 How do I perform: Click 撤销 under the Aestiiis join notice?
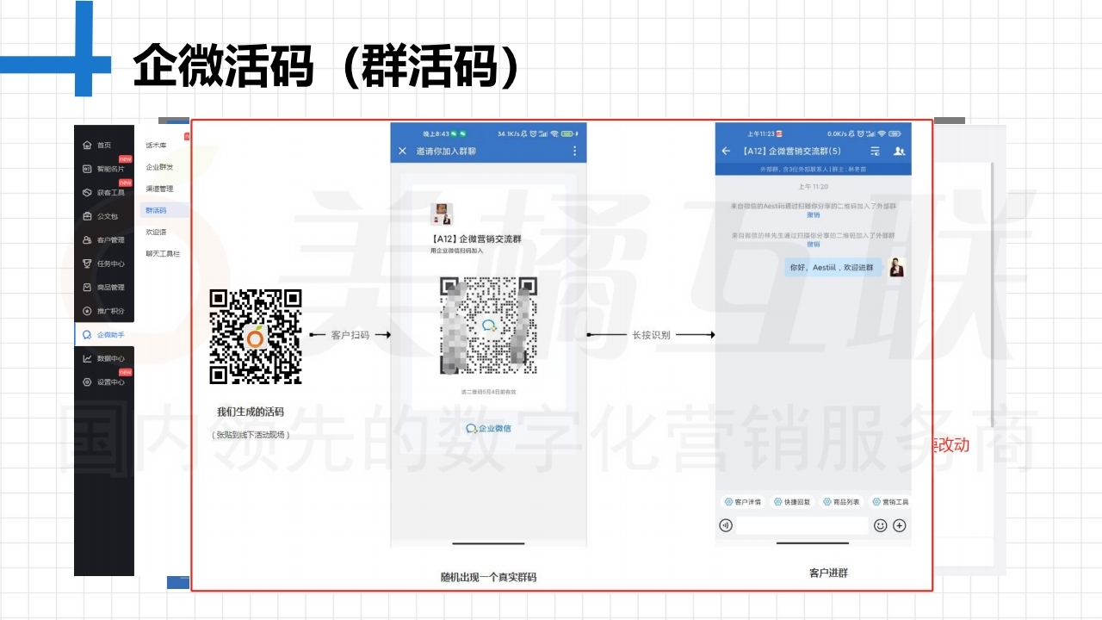(814, 214)
